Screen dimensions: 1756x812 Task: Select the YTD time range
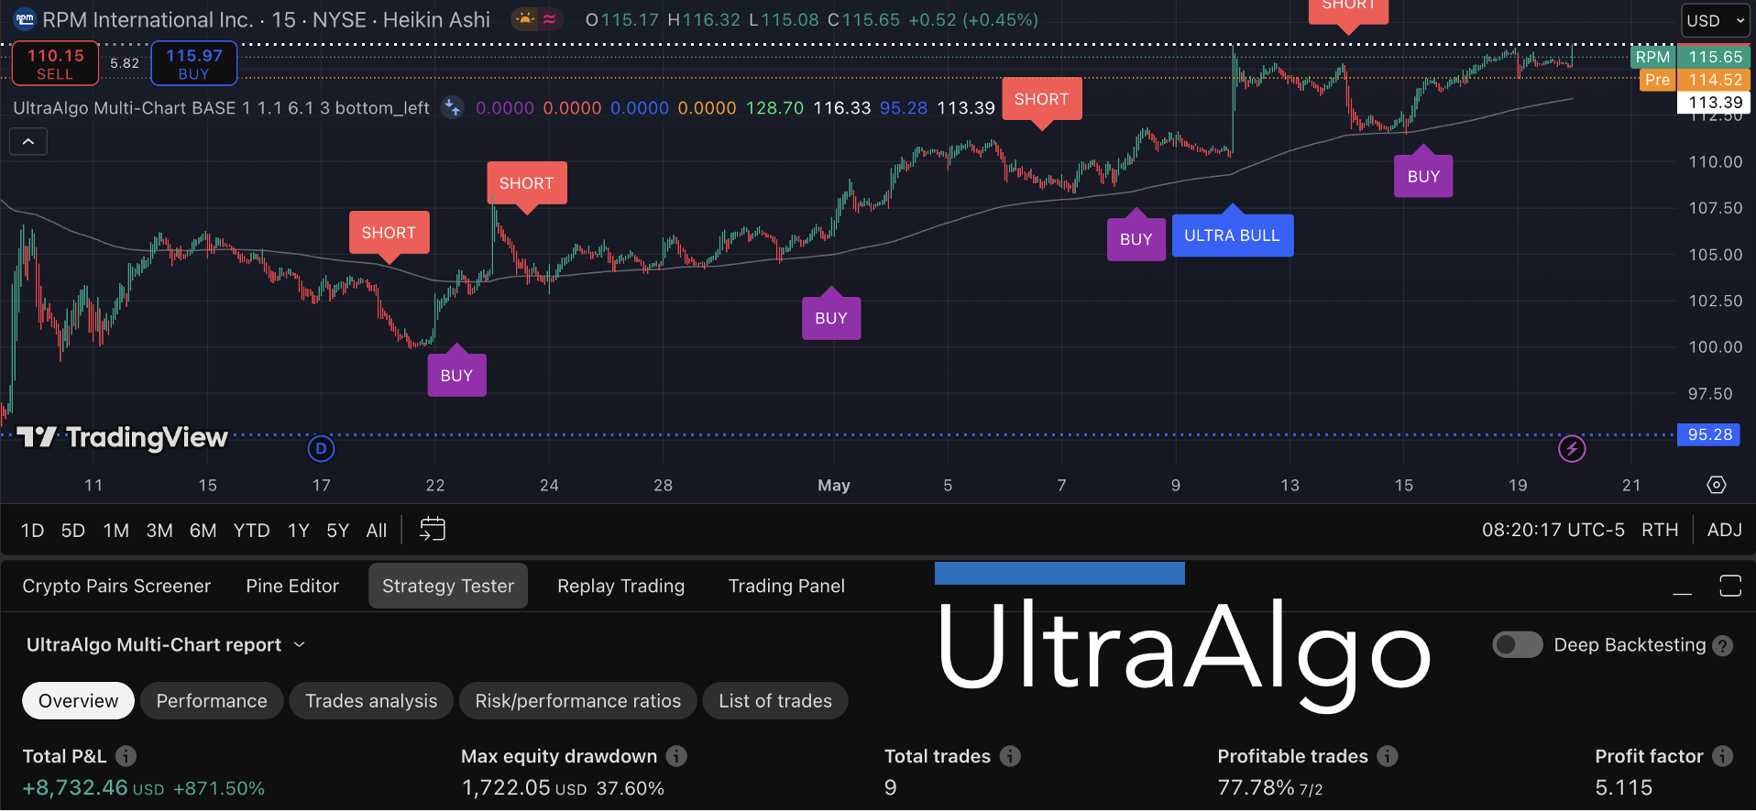click(x=251, y=531)
